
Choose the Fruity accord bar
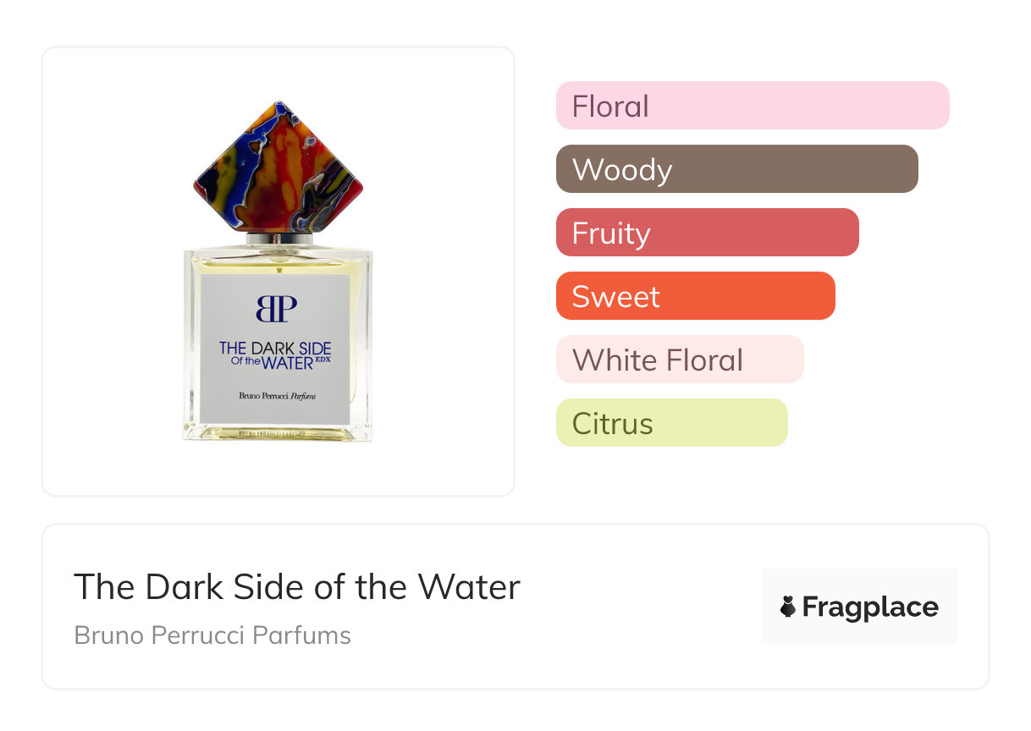[x=707, y=233]
